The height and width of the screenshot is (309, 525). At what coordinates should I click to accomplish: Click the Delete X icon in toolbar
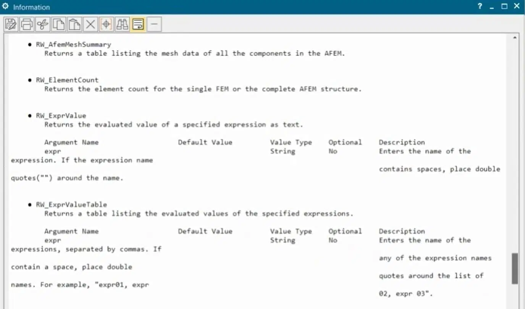90,24
